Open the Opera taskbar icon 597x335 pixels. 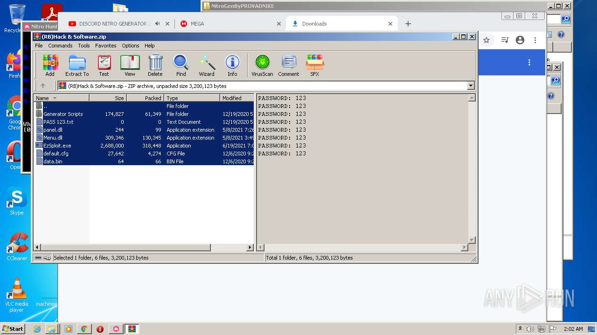pos(100,329)
